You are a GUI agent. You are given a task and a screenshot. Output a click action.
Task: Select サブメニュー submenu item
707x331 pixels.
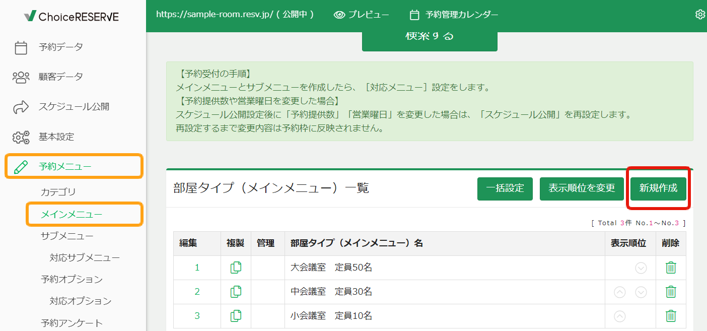click(67, 236)
